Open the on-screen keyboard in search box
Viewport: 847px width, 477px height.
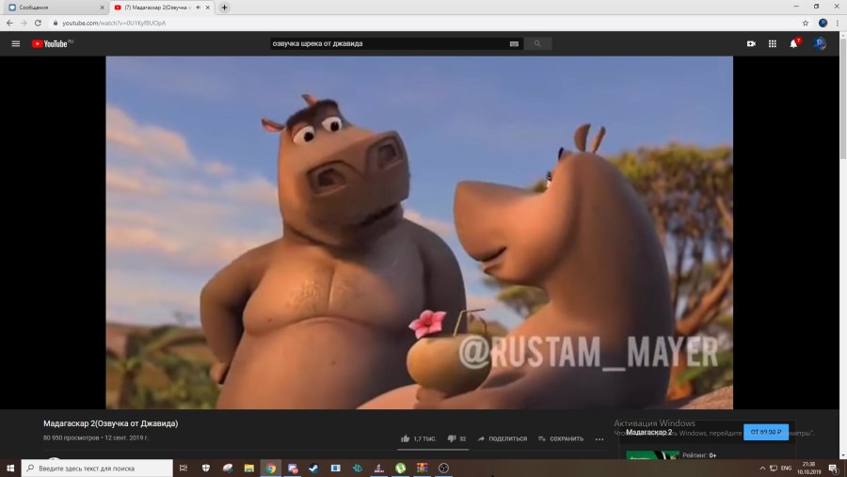tap(514, 44)
